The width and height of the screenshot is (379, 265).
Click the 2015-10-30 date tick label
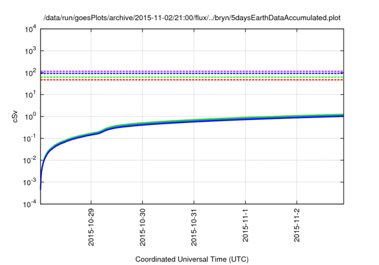(x=143, y=227)
